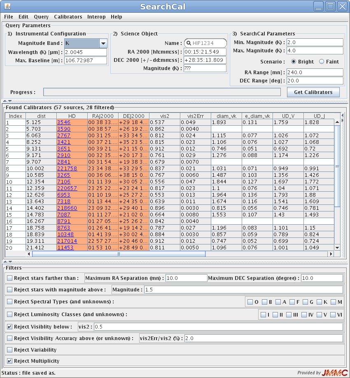Open HD 2910 star link

64,155
